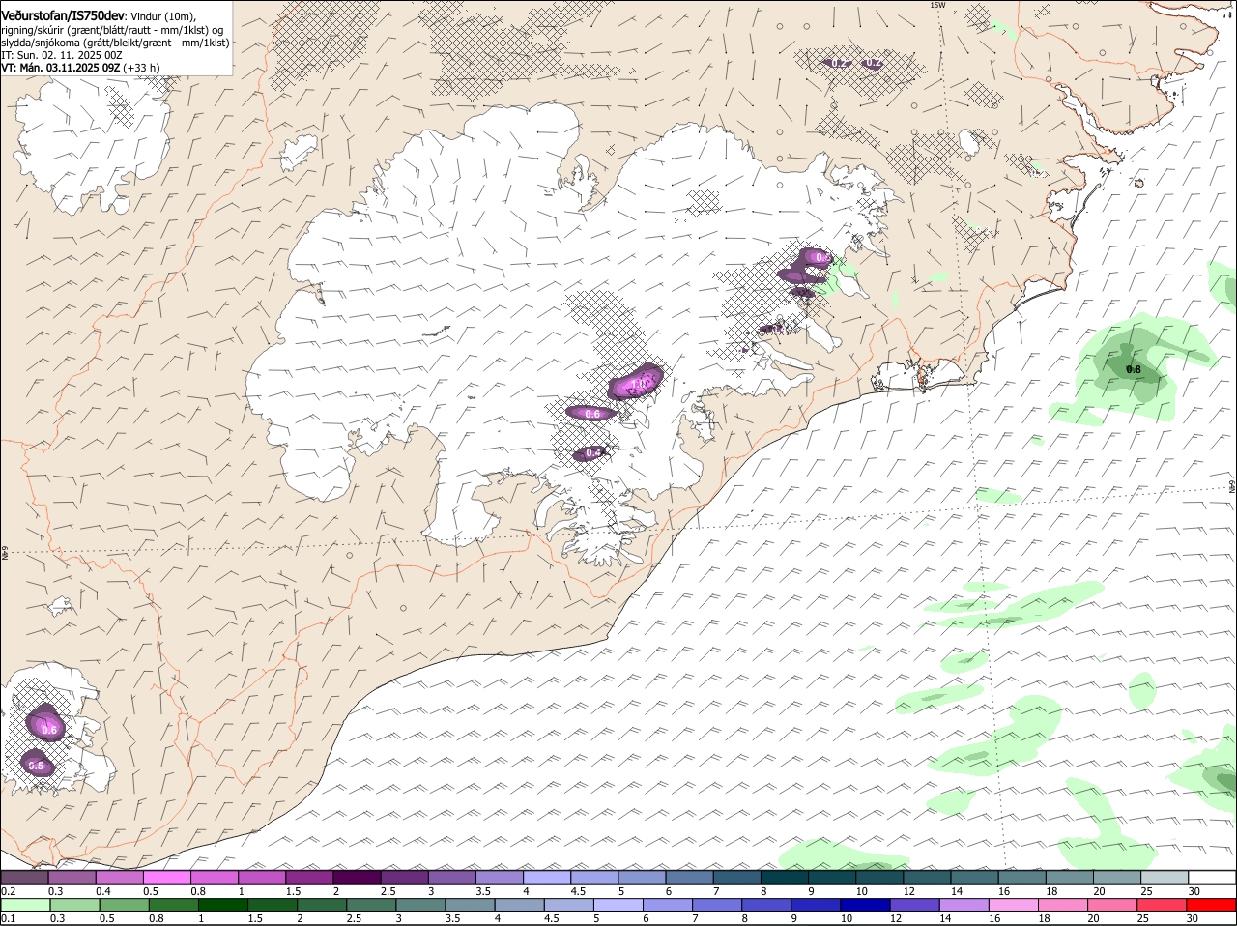The height and width of the screenshot is (926, 1237).
Task: Click the 'VT: Mán. 03.11.2025 09Z' valid time
Action: [60, 68]
